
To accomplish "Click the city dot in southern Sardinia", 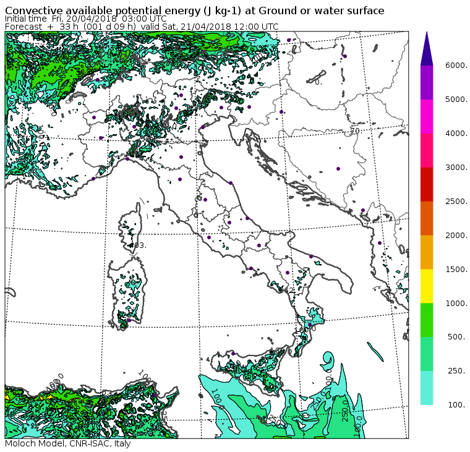I will click(129, 320).
